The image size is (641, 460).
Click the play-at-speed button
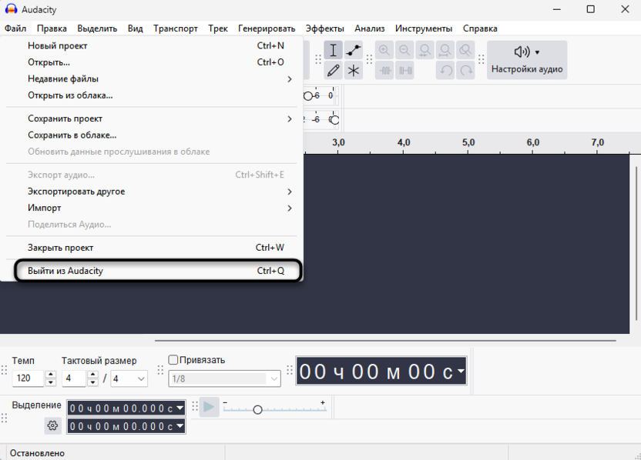coord(209,407)
